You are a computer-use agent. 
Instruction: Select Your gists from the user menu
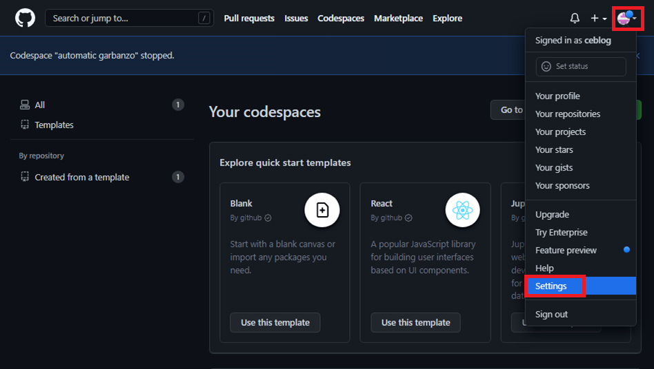click(580, 168)
